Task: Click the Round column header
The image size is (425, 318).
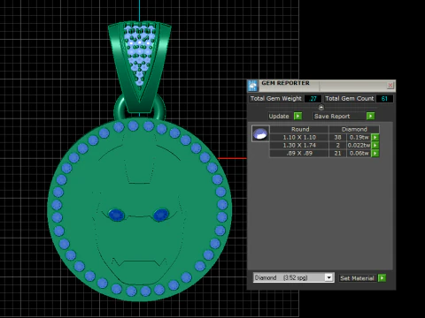Action: pos(299,129)
